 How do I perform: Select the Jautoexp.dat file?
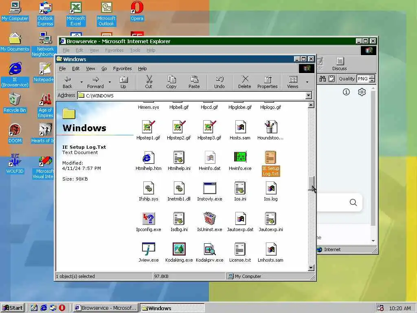(240, 222)
